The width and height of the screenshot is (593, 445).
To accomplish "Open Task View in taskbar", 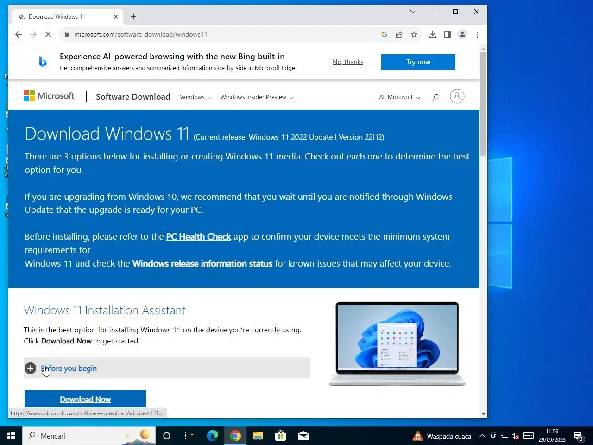I will pos(189,436).
